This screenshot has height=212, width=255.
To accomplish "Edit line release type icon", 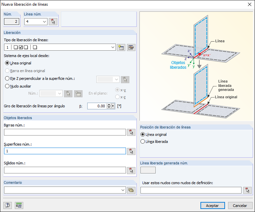I will [131, 47].
